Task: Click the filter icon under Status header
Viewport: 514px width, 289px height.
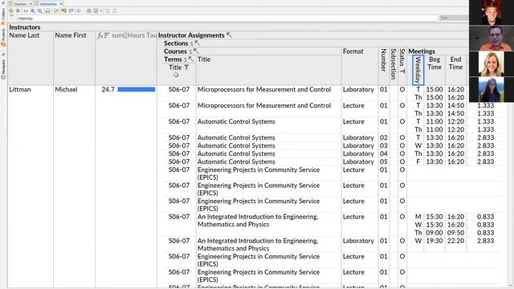Action: pos(402,71)
